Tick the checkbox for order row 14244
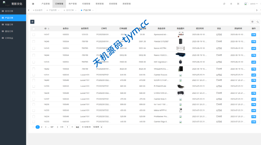Viewport: 261px width, 145px height. point(34,55)
